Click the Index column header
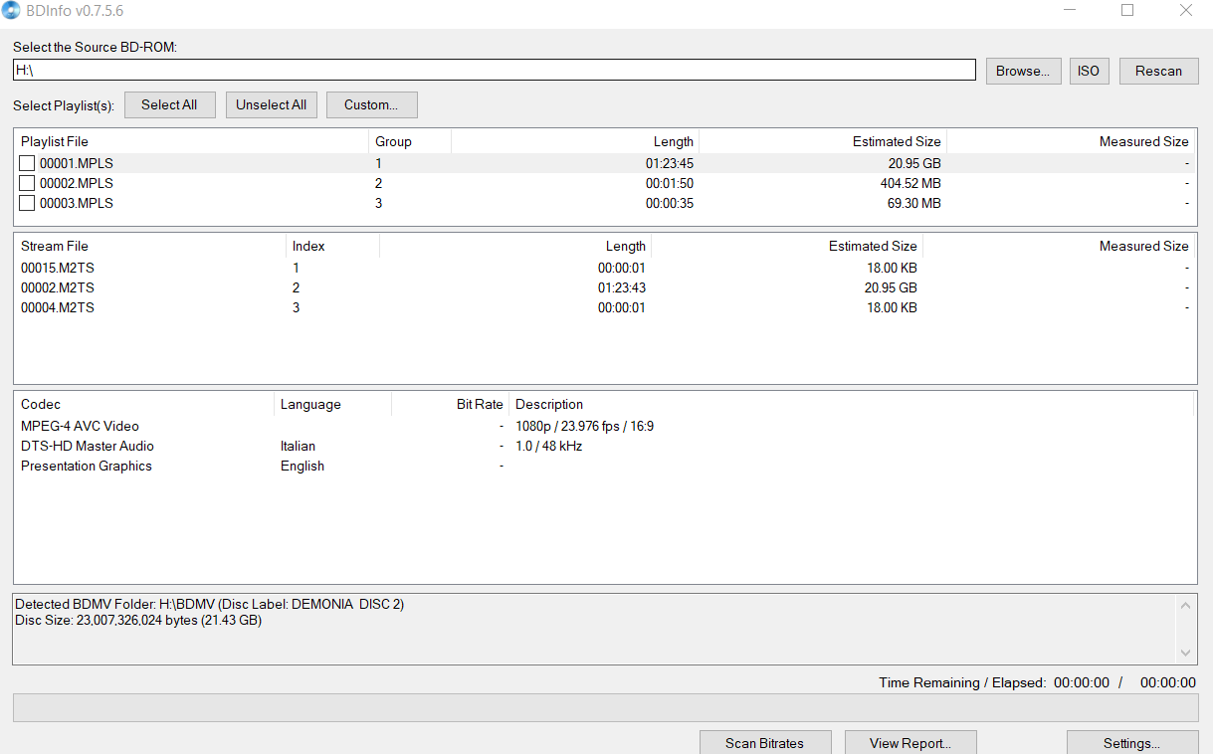The height and width of the screenshot is (754, 1213). click(x=332, y=246)
